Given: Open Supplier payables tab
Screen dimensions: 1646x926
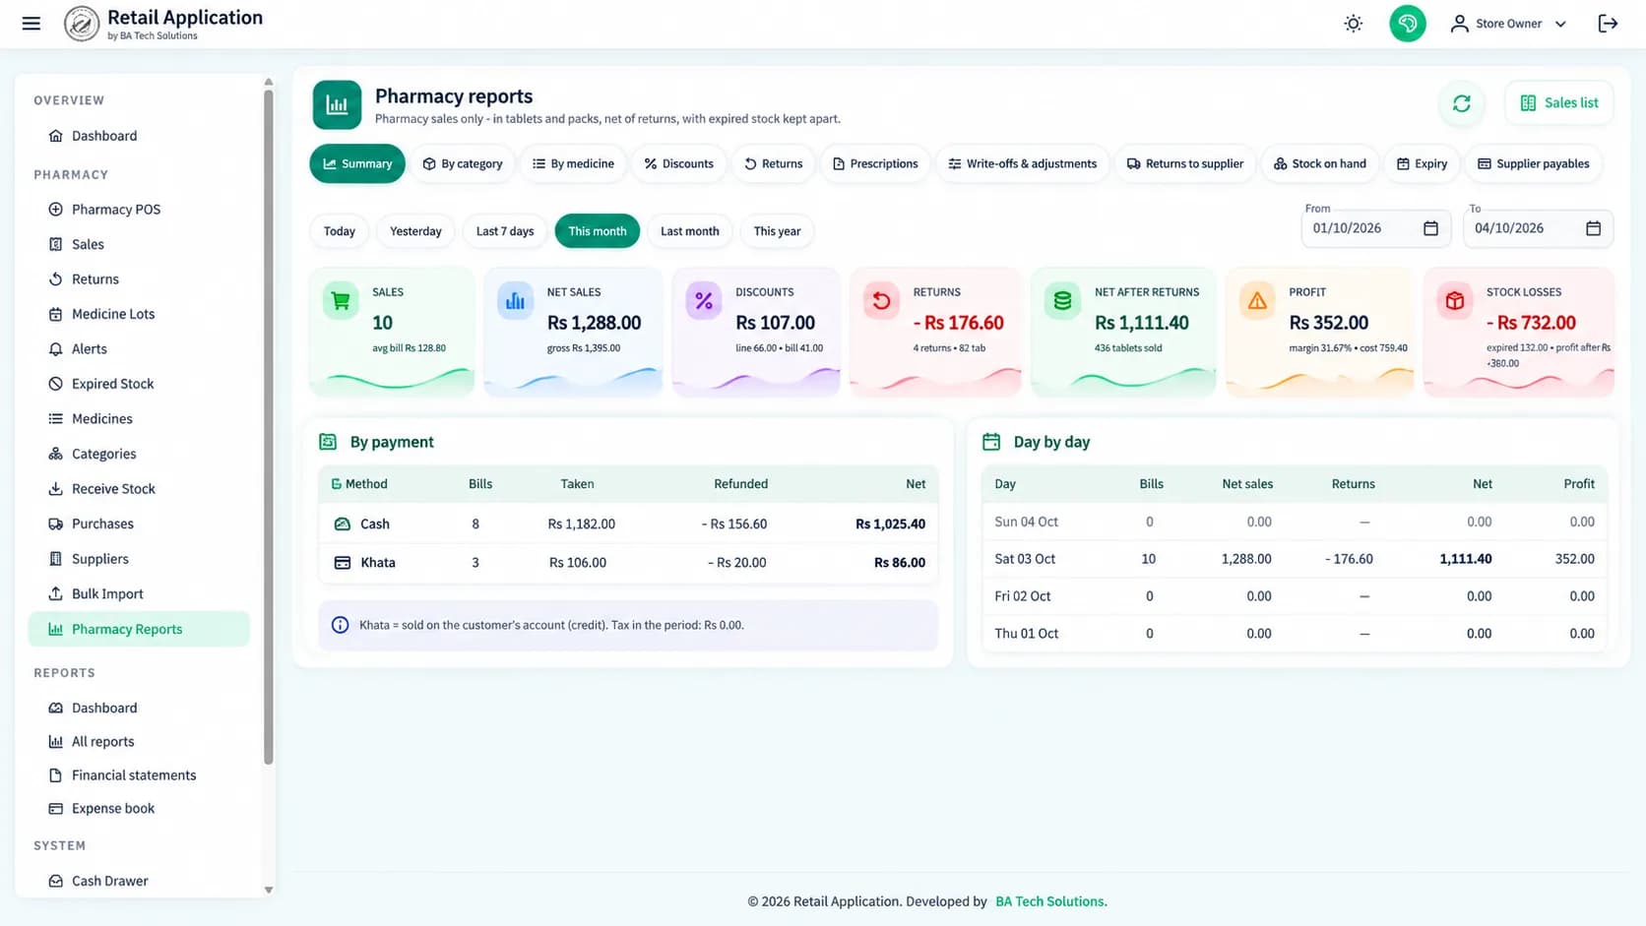Looking at the screenshot, I should click(x=1534, y=163).
